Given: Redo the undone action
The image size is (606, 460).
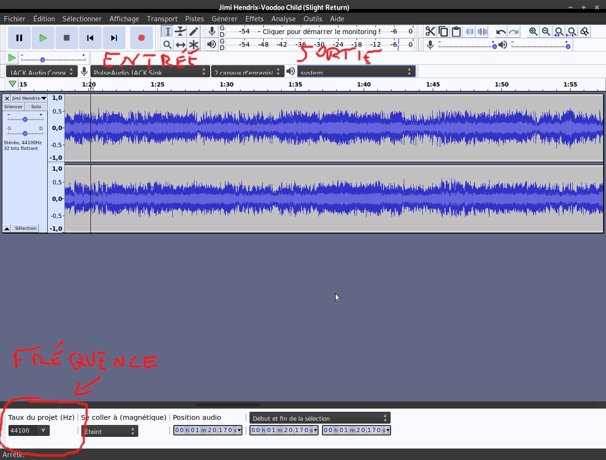Looking at the screenshot, I should coord(514,32).
